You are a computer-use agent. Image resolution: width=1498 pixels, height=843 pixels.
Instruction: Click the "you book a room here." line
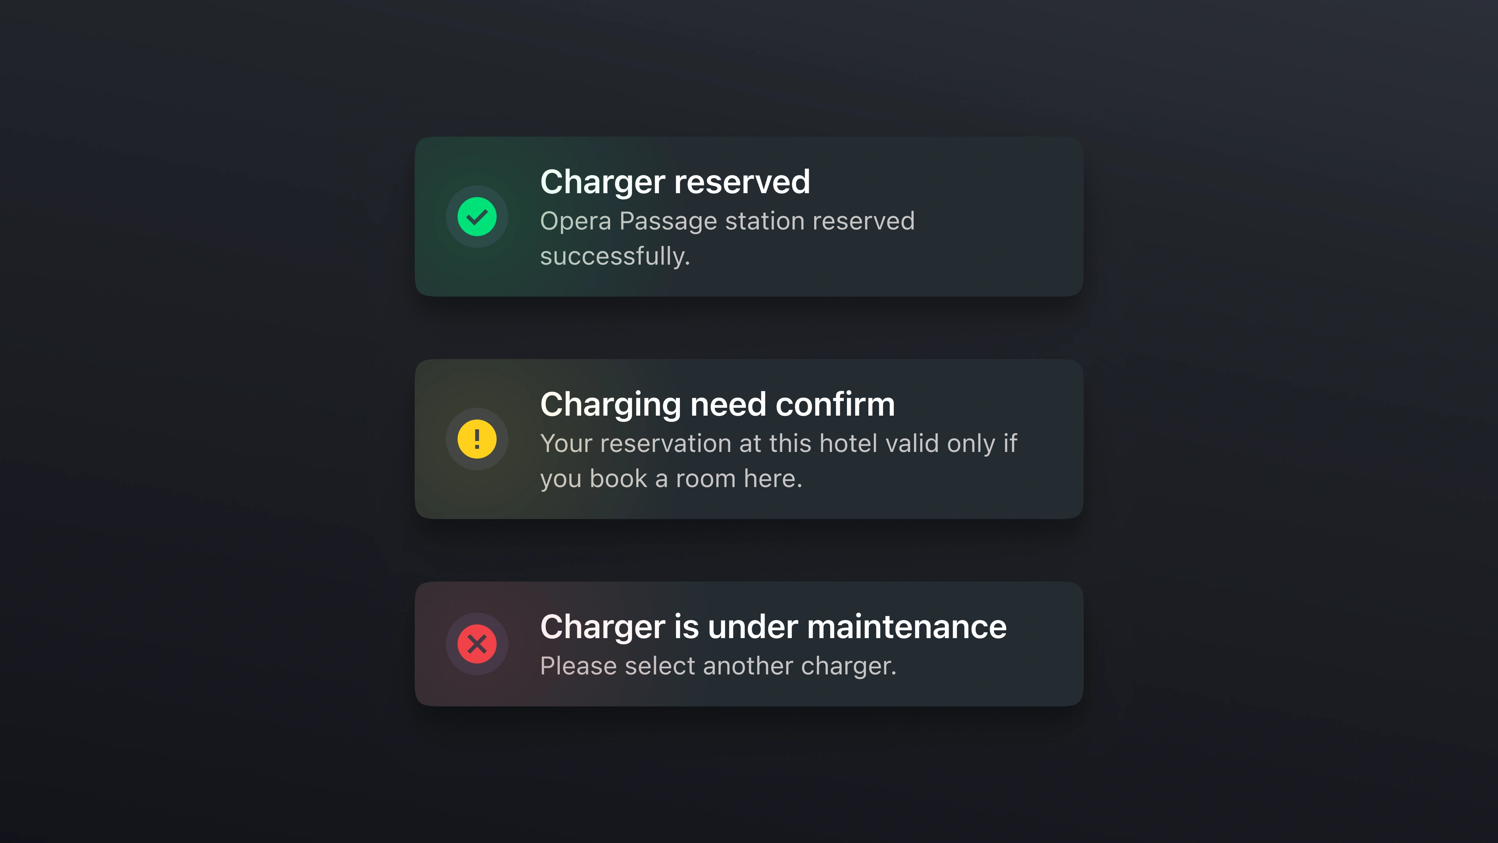(671, 479)
